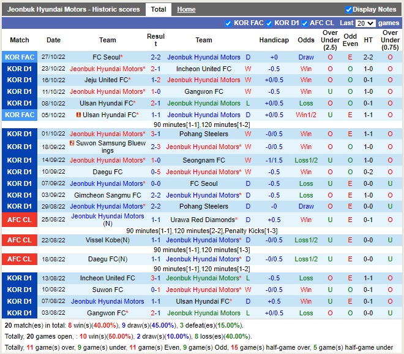Open FC Seoul in the 27/10/22 match
404x354 pixels.
click(x=105, y=57)
